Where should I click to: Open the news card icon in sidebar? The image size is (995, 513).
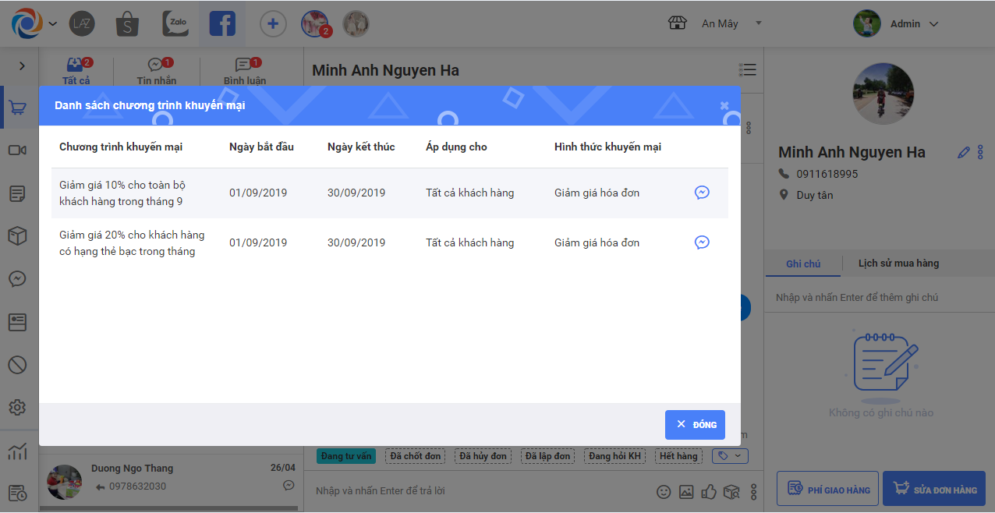[17, 321]
